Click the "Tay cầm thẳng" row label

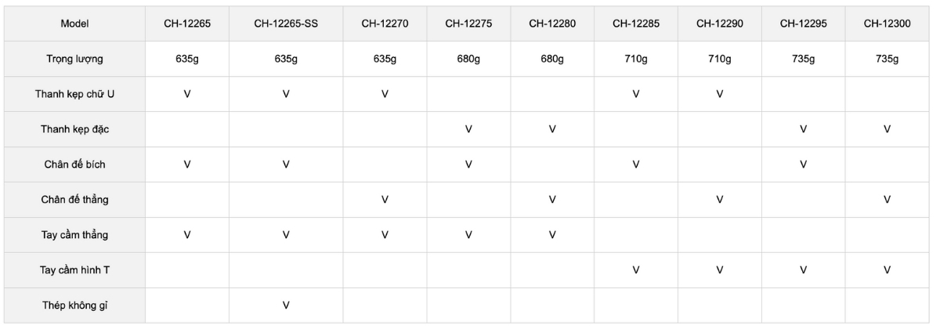[74, 235]
